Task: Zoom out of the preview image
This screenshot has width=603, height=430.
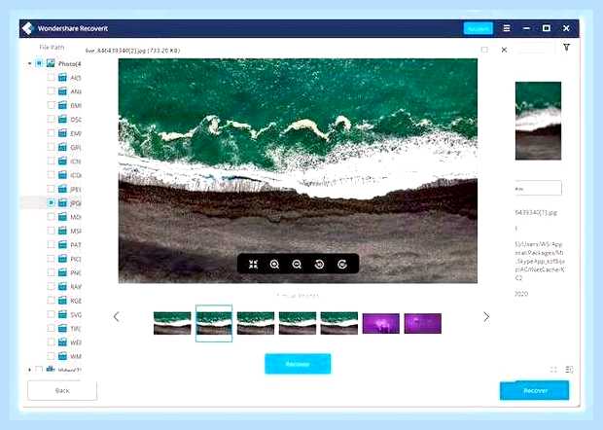Action: [297, 265]
